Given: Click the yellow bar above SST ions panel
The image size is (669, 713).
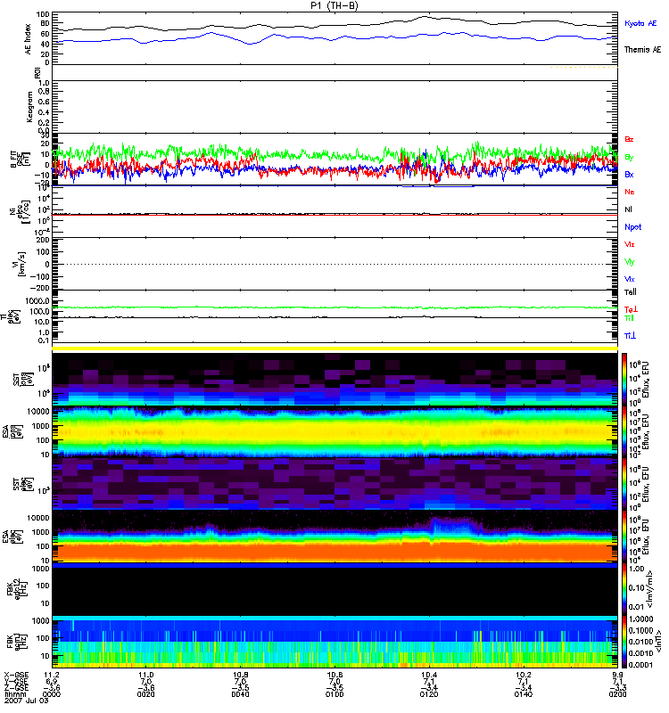Looking at the screenshot, I should click(334, 348).
